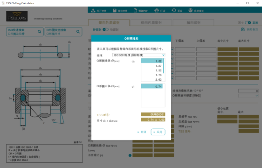Screen dimensions: 262x168
Task: Close the TSS O-Ring Calculator window
Action: (257, 3)
